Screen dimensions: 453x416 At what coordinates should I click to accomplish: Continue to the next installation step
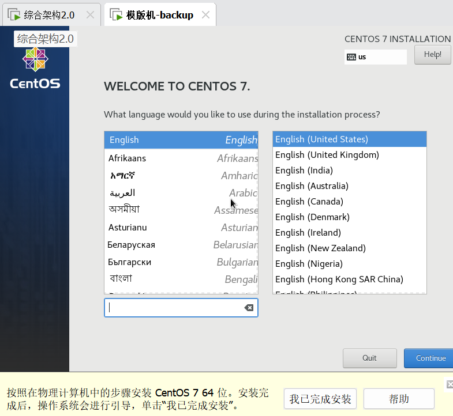[x=429, y=358]
